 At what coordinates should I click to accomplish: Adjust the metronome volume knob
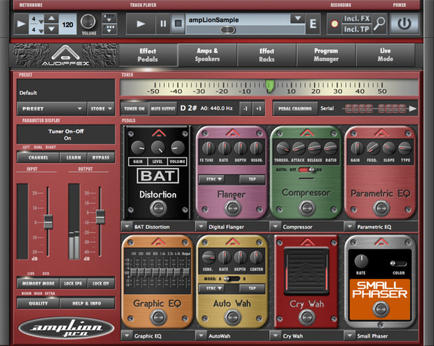pyautogui.click(x=88, y=22)
